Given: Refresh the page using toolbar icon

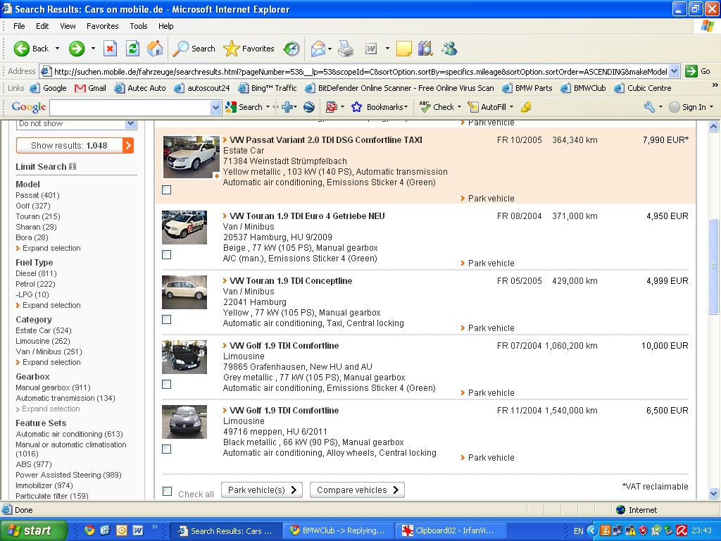Looking at the screenshot, I should click(x=133, y=49).
